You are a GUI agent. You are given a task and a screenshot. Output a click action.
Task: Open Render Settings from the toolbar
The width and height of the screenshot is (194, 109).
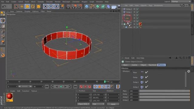pyautogui.click(x=79, y=6)
